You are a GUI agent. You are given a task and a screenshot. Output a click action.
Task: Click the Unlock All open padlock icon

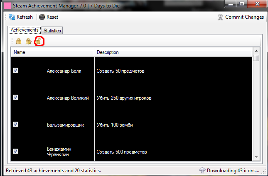click(x=38, y=42)
